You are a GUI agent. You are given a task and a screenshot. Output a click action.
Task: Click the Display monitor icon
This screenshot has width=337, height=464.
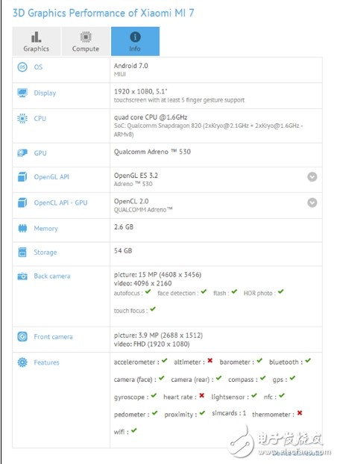tap(22, 93)
